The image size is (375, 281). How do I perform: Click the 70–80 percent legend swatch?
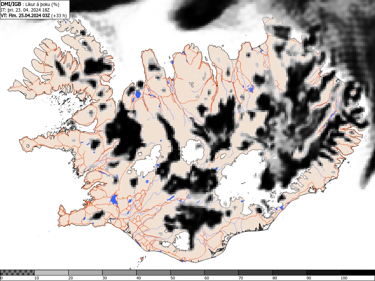[x=255, y=273]
